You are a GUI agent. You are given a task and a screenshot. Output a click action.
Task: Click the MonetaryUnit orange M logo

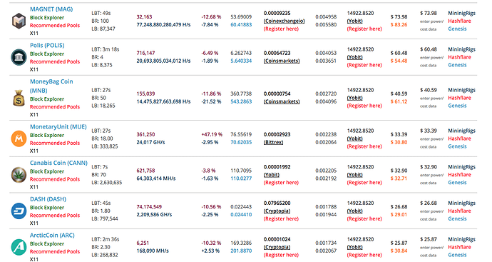pyautogui.click(x=19, y=138)
